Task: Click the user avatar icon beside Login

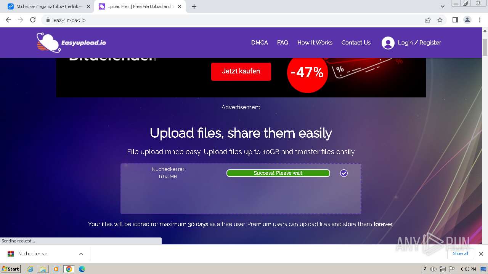Action: pos(388,43)
